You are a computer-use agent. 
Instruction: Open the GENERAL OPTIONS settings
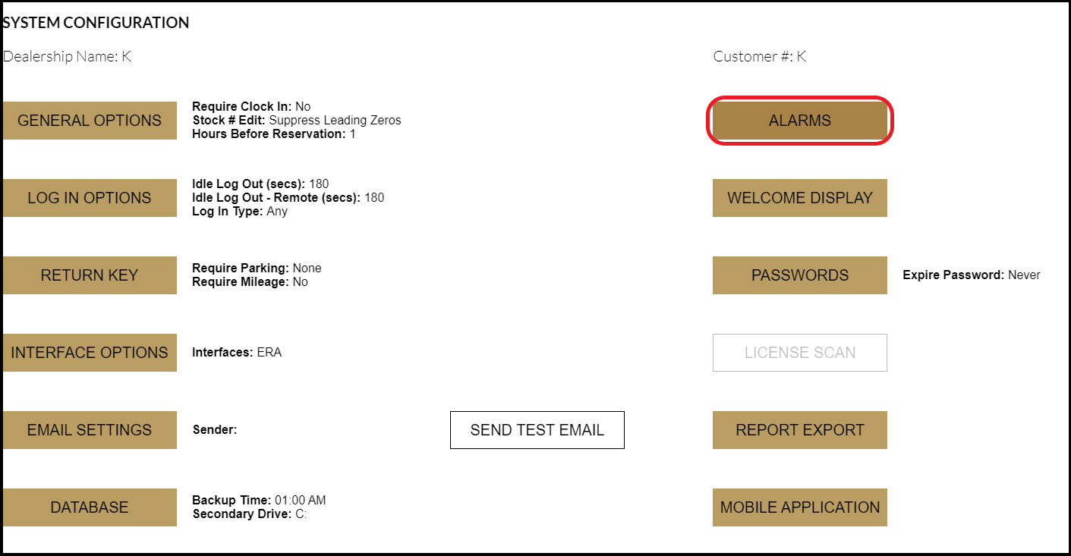coord(90,120)
